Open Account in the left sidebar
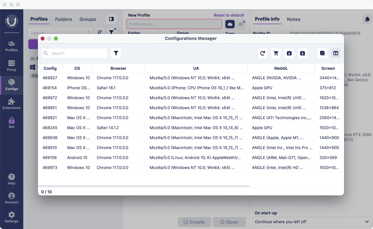Viewport: 373px width, 229px height. point(11,198)
